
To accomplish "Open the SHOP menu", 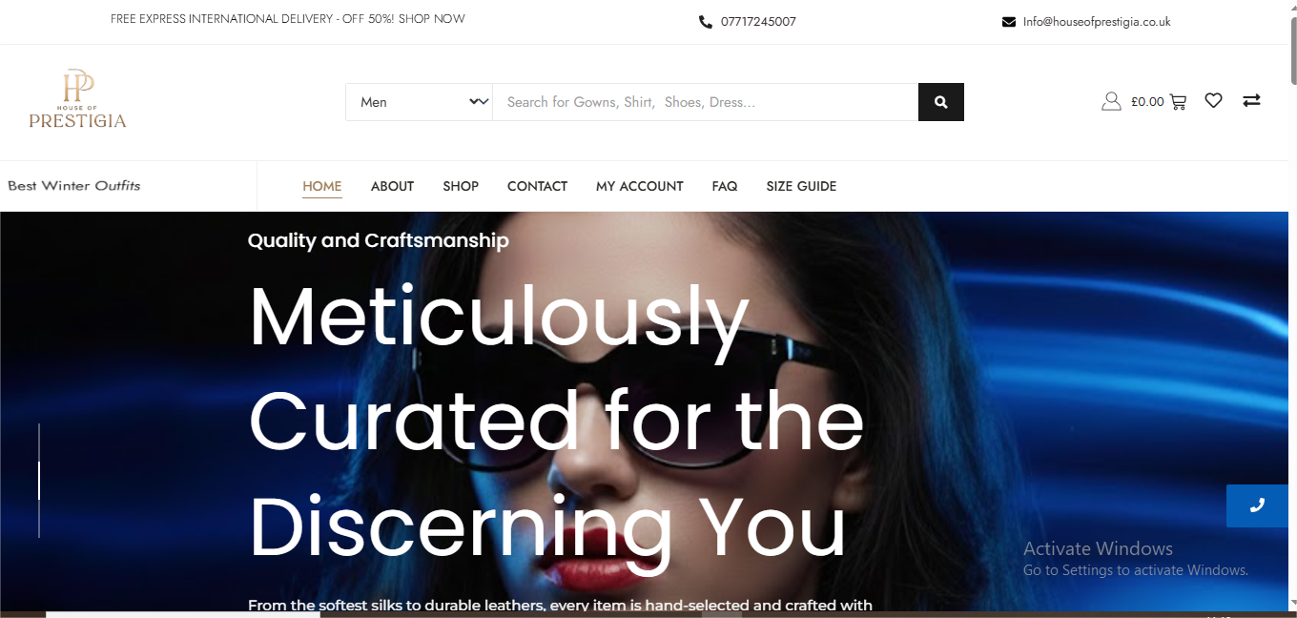I will point(461,186).
